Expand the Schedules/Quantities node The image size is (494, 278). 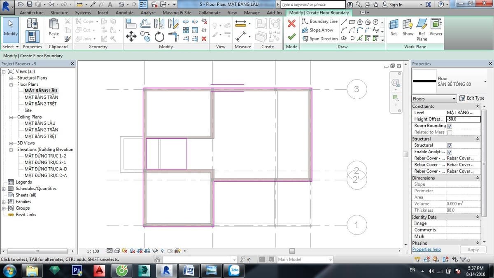pyautogui.click(x=4, y=189)
